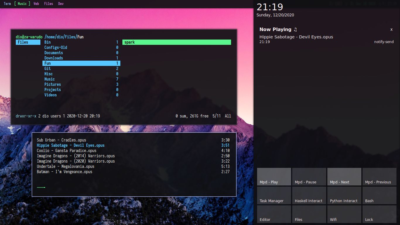This screenshot has height=225, width=400.
Task: Select the Downloads directory
Action: (x=54, y=58)
